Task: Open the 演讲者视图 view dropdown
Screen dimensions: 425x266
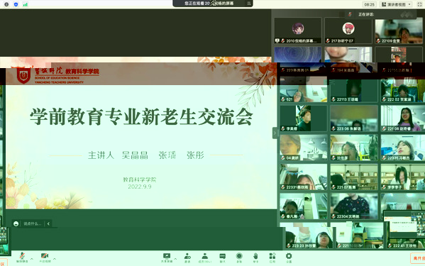Action: click(397, 4)
